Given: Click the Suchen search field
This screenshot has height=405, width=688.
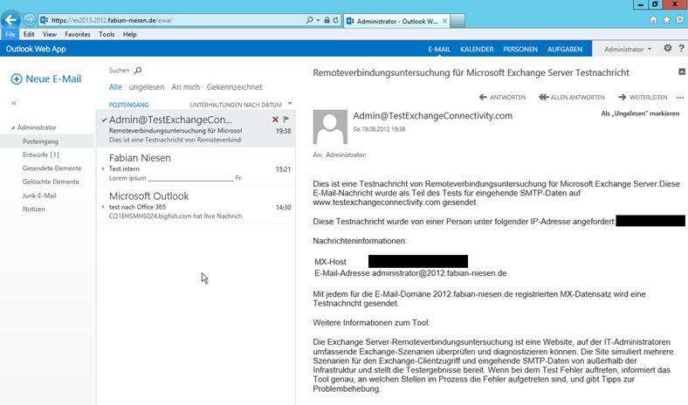Looking at the screenshot, I should click(x=120, y=70).
